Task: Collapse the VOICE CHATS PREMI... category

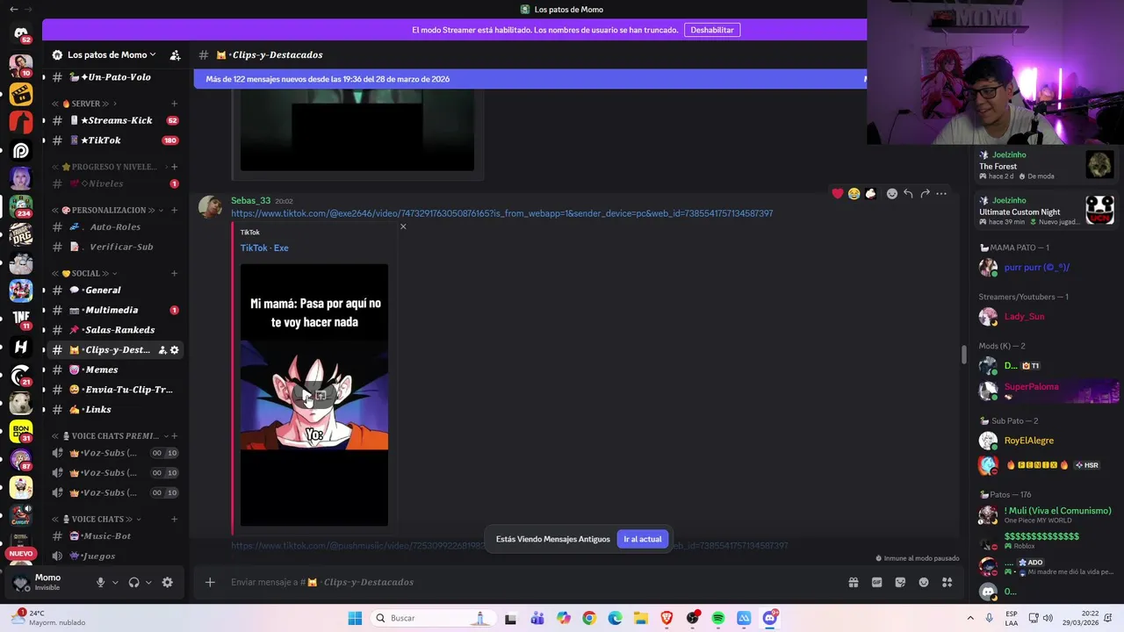Action: click(x=110, y=435)
